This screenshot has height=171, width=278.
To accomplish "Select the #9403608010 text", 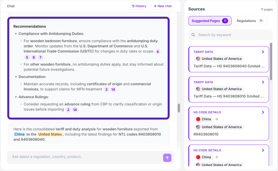I will coord(206,134).
